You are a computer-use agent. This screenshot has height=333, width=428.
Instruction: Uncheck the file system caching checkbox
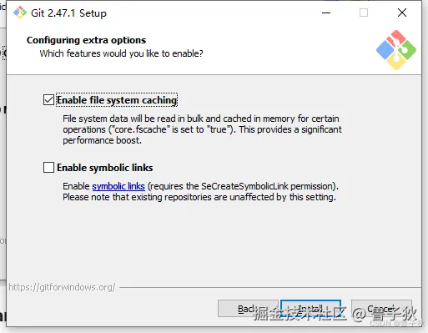coord(48,100)
